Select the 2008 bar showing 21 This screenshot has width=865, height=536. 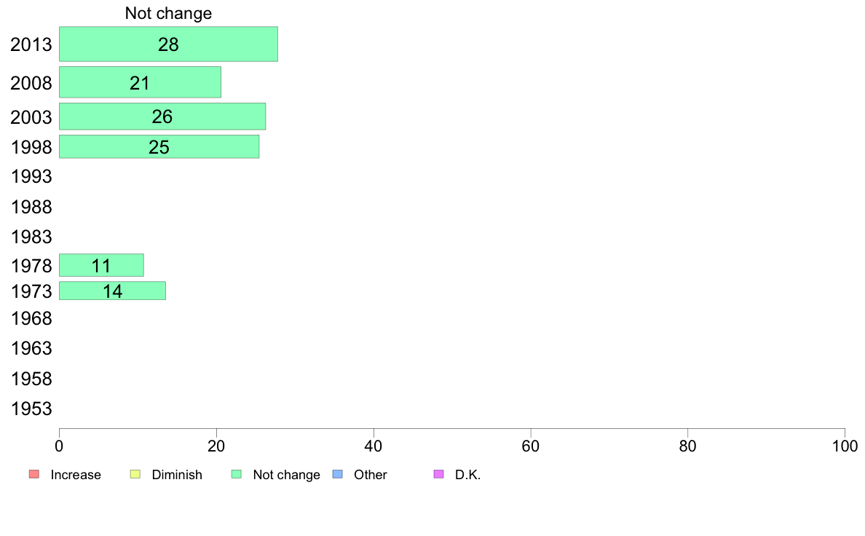click(140, 82)
